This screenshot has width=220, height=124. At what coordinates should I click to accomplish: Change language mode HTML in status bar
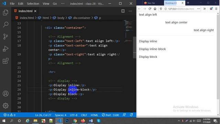tap(94, 115)
